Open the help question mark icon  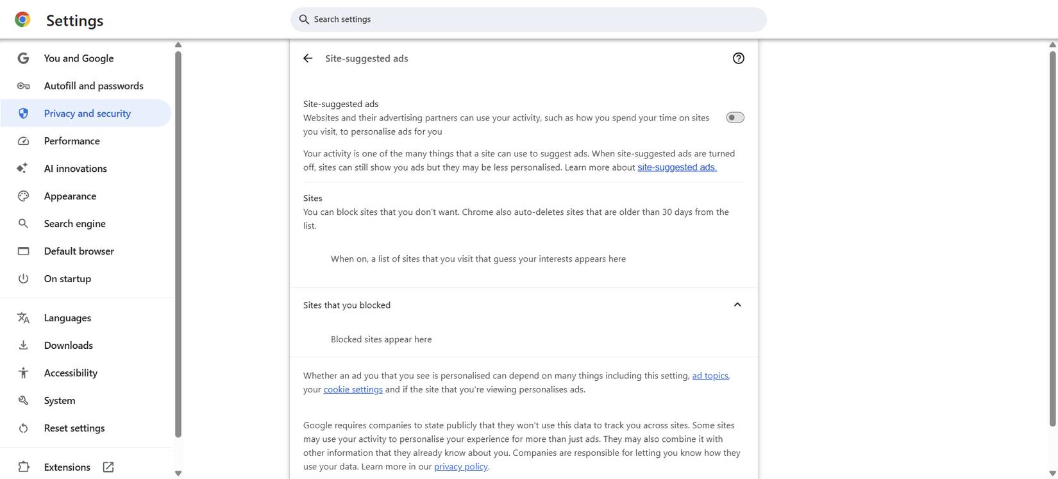(738, 58)
